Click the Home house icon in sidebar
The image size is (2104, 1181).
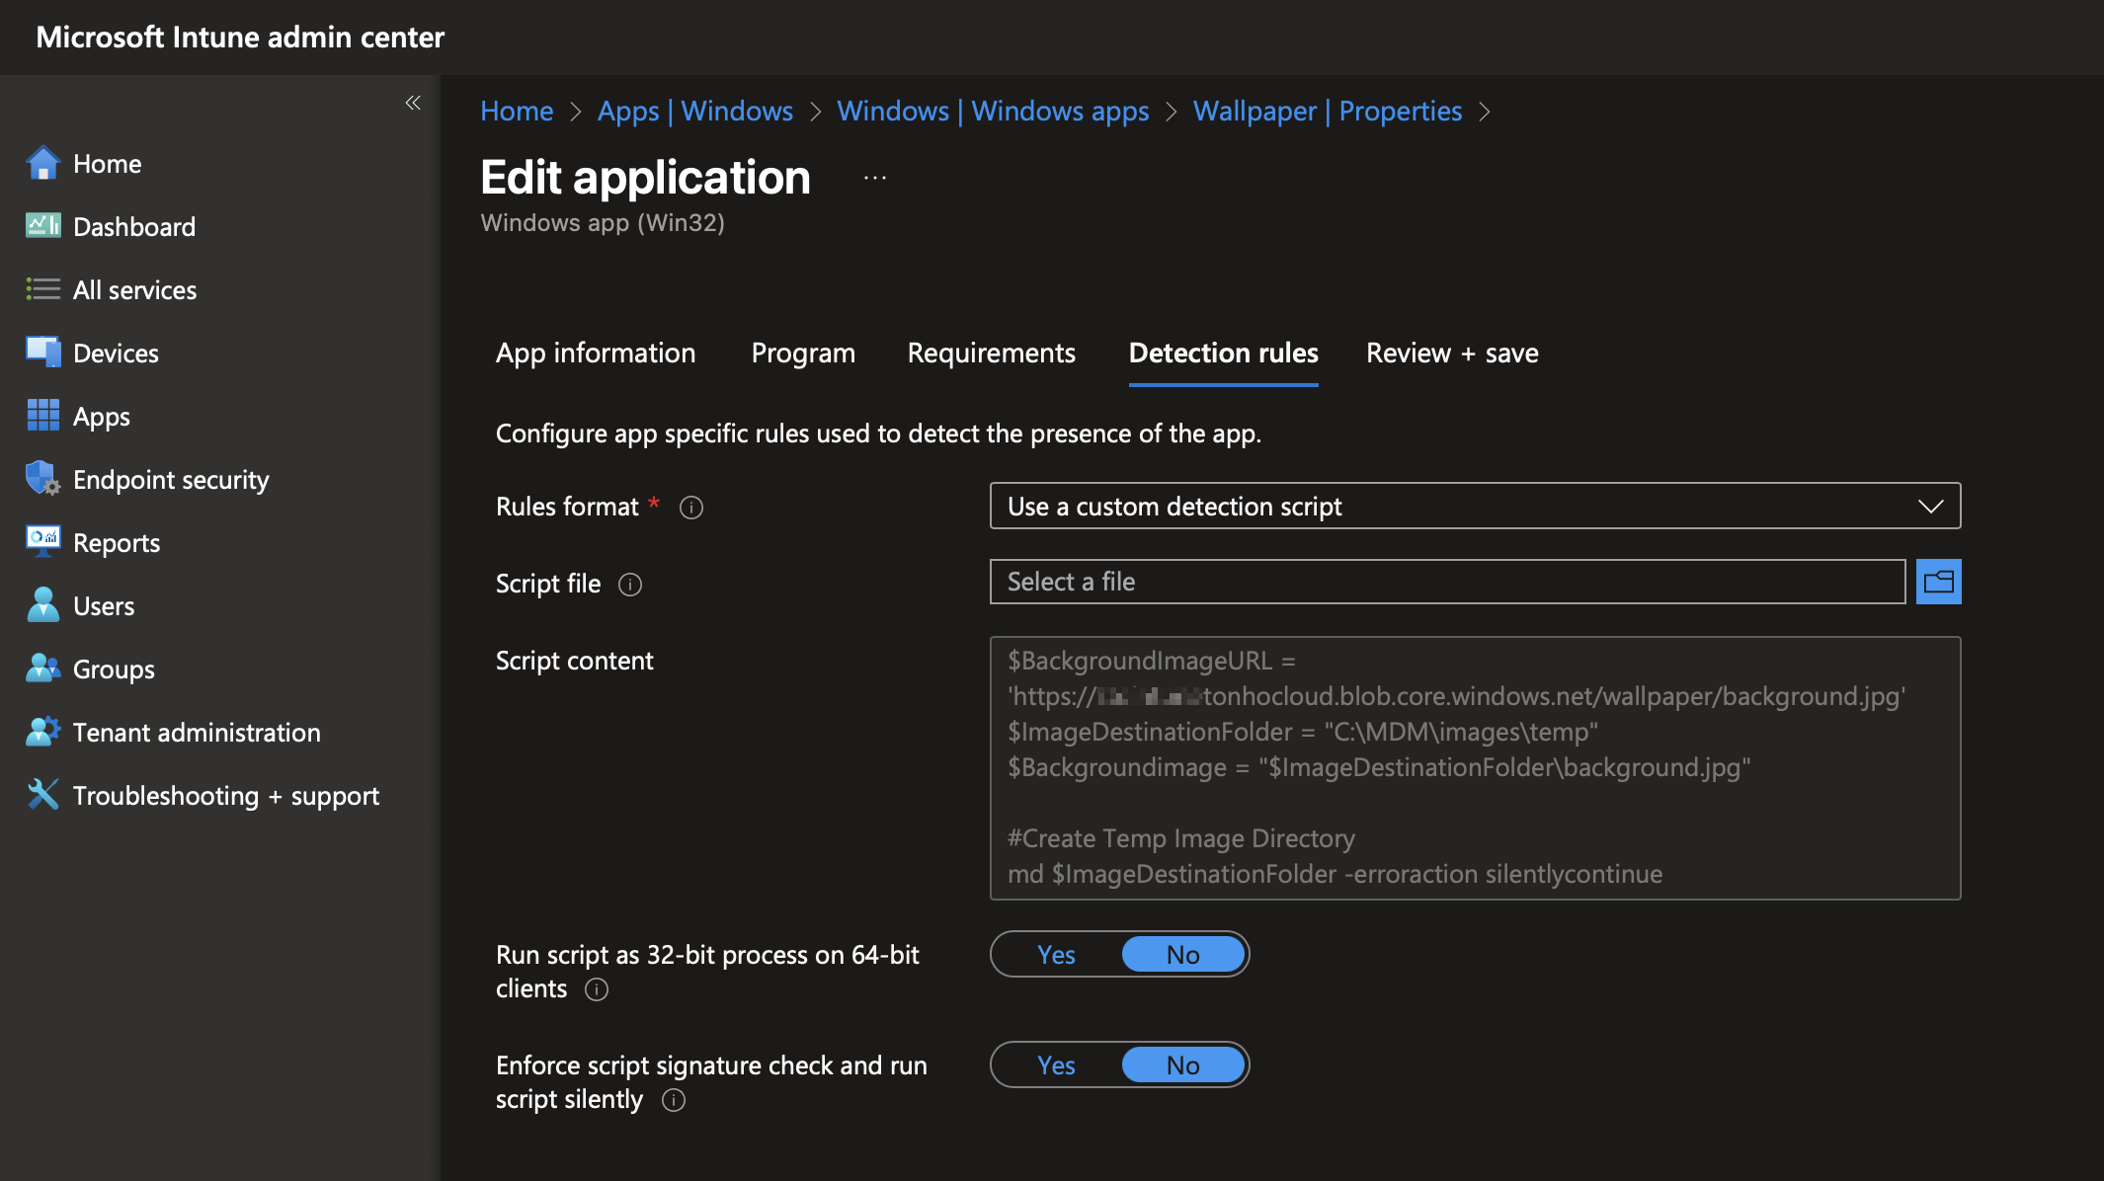[42, 163]
